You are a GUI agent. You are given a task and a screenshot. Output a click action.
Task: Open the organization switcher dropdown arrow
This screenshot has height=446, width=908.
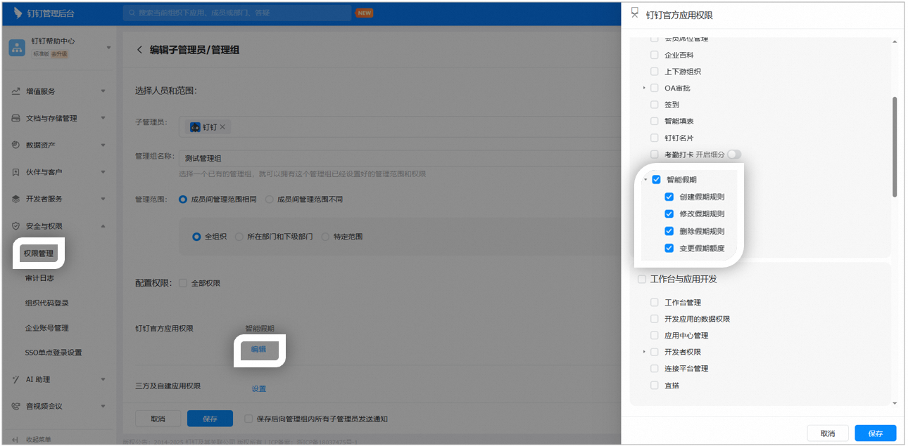coord(108,48)
